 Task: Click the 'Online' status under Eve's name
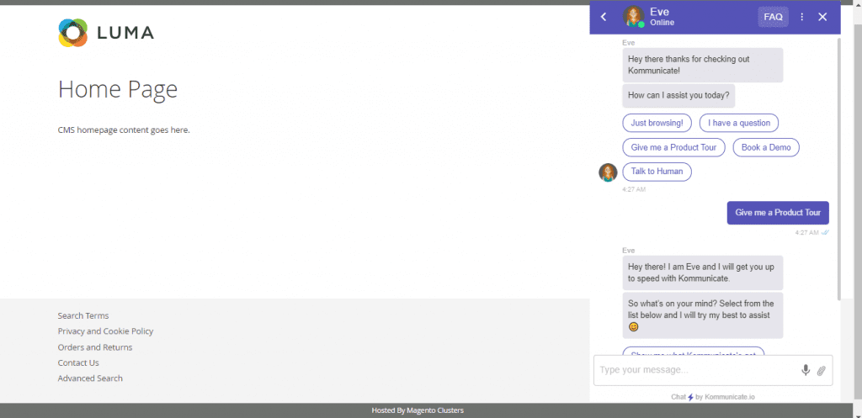[x=662, y=23]
